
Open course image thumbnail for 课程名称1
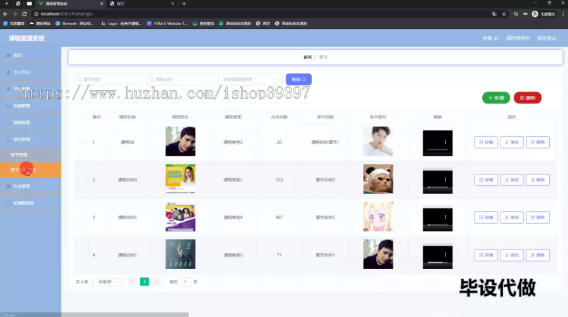click(x=180, y=254)
